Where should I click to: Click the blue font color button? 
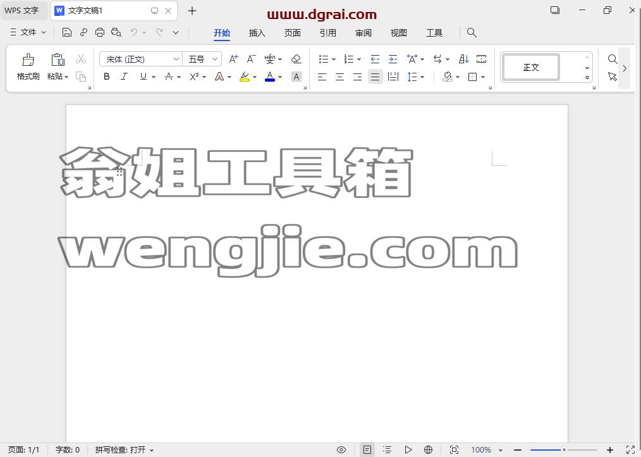pyautogui.click(x=270, y=77)
